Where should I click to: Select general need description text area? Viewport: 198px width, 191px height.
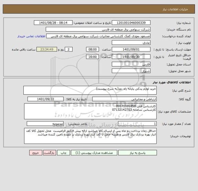pos(90,90)
